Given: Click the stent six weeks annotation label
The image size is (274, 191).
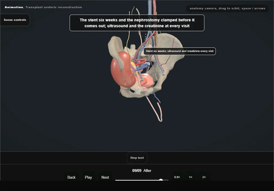Looking at the screenshot, I should [180, 51].
